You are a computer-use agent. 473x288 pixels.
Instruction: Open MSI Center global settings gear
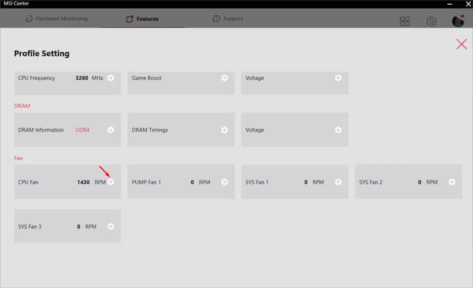[x=431, y=21]
